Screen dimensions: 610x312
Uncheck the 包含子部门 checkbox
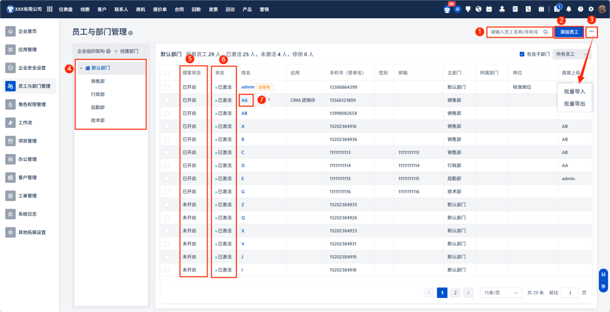click(x=522, y=54)
